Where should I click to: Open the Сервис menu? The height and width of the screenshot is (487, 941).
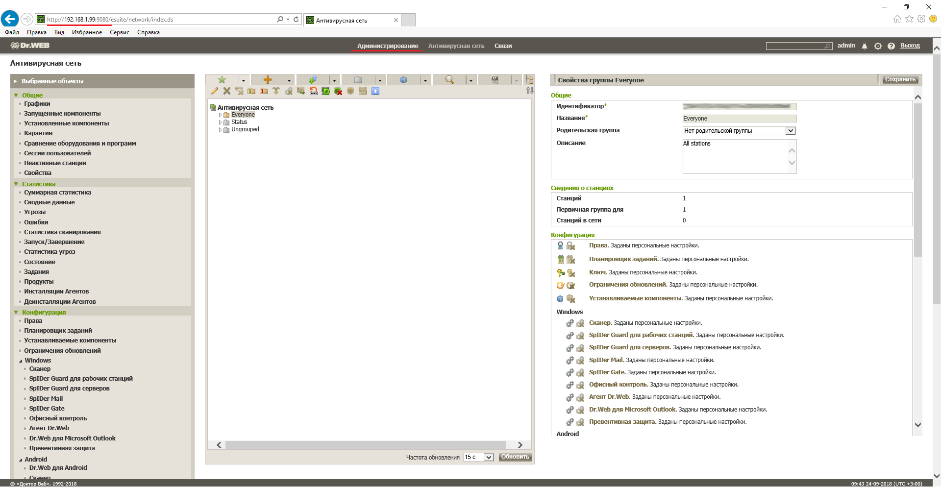(120, 32)
